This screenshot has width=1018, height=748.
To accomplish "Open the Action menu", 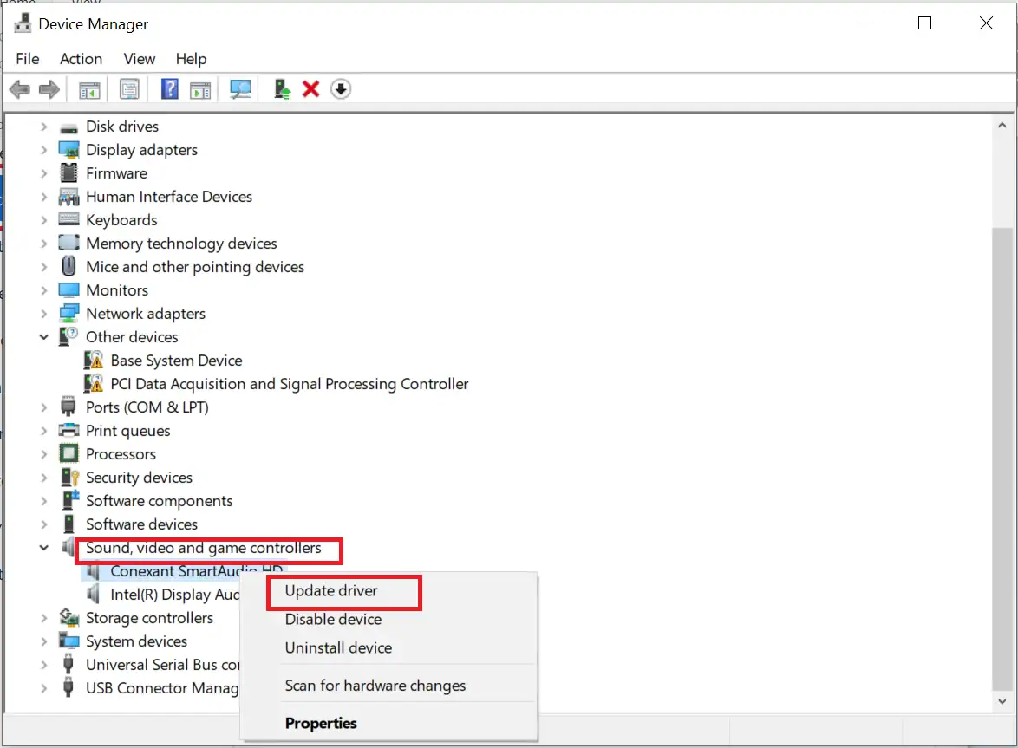I will [81, 59].
